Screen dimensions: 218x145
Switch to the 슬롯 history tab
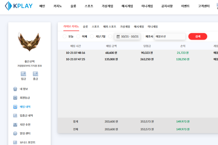coord(85,26)
